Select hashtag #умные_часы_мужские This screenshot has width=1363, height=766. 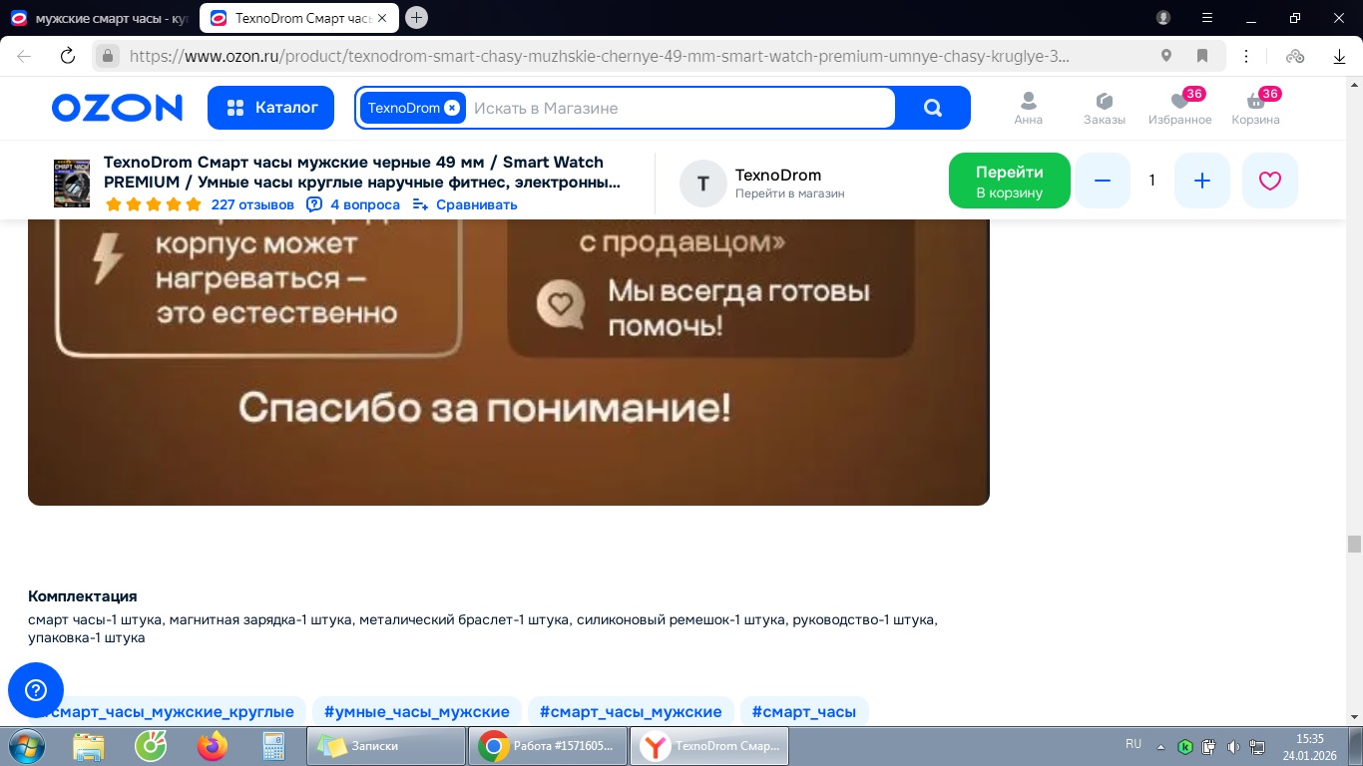pyautogui.click(x=417, y=712)
